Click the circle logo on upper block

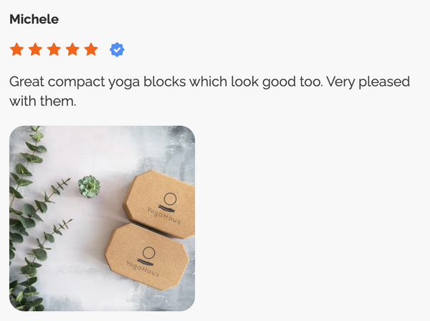(170, 199)
